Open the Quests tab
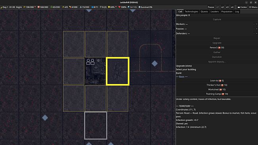Screen dimensions: 258x145 pyautogui.click(x=204, y=11)
